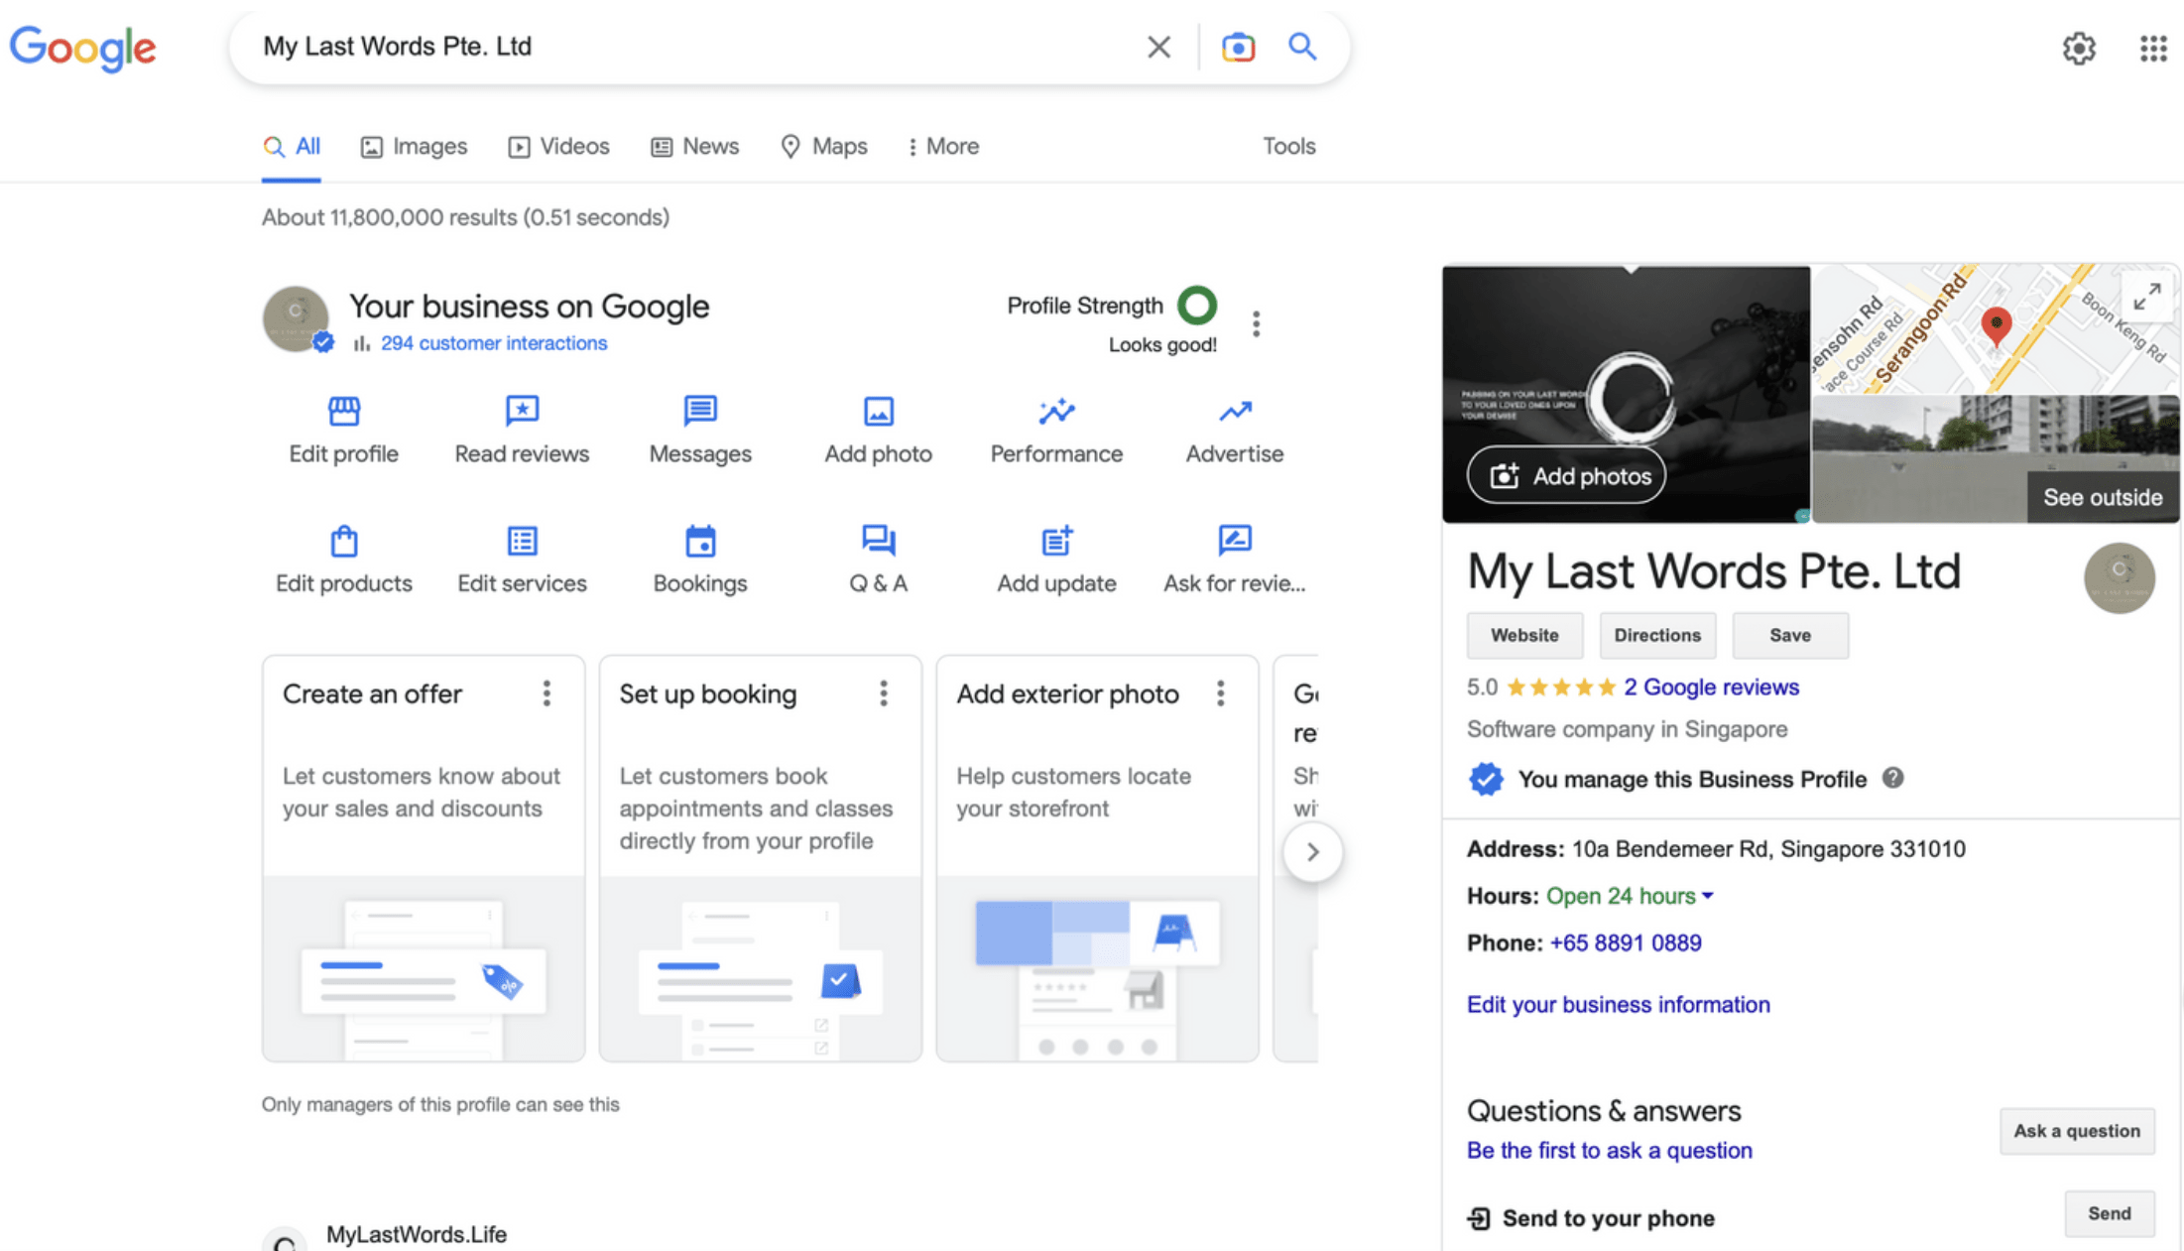Click Add update icon

click(x=1056, y=541)
